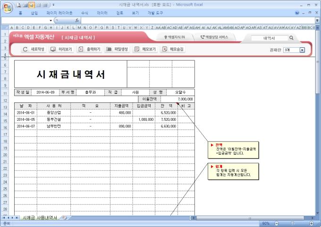This screenshot has height=227, width=321.
Task: Click the 파일생성 folder icon
Action: point(109,49)
